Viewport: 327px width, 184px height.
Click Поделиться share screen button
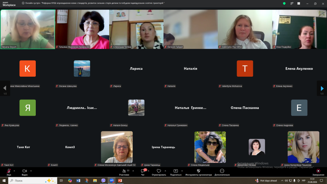tap(176, 172)
